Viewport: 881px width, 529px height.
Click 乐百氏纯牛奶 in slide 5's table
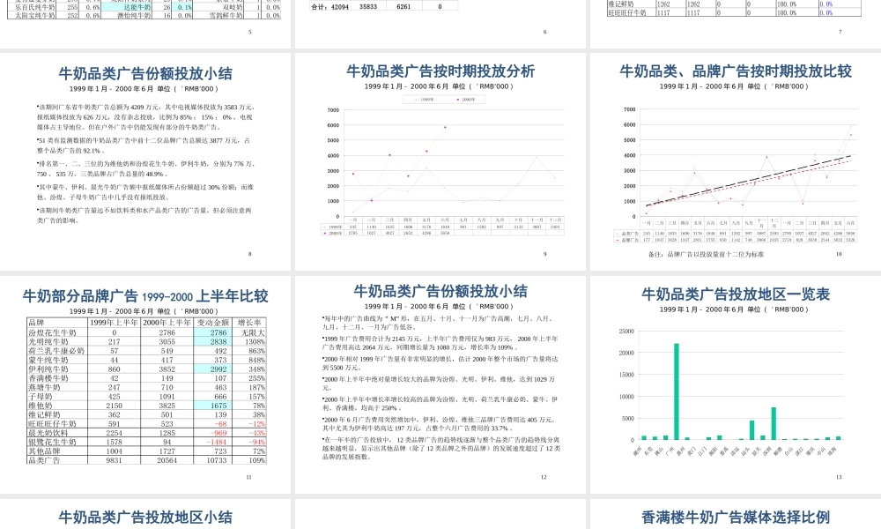tap(35, 8)
